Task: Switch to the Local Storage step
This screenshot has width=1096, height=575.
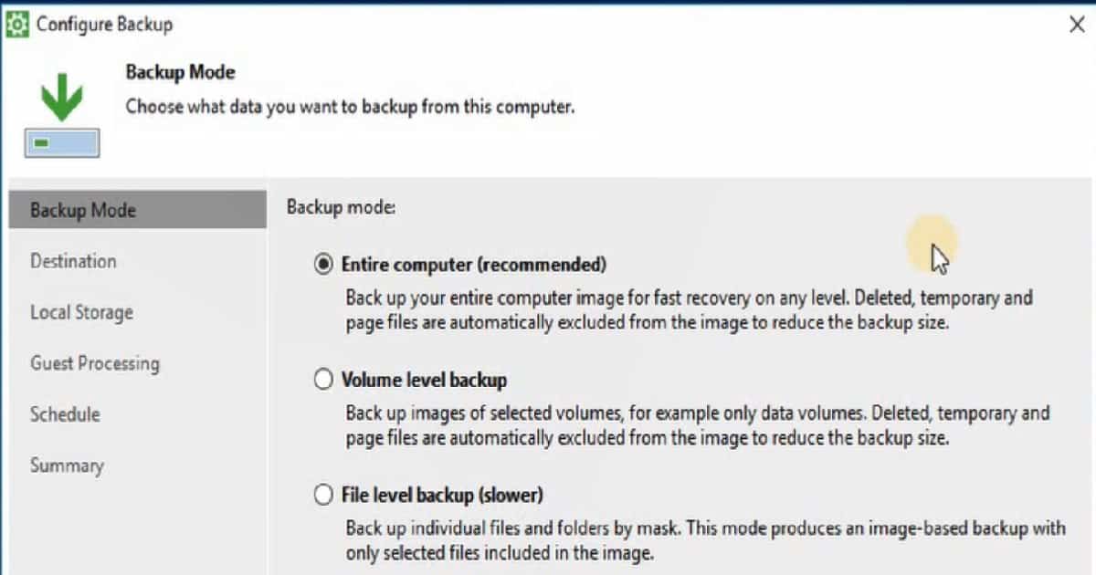Action: tap(81, 312)
